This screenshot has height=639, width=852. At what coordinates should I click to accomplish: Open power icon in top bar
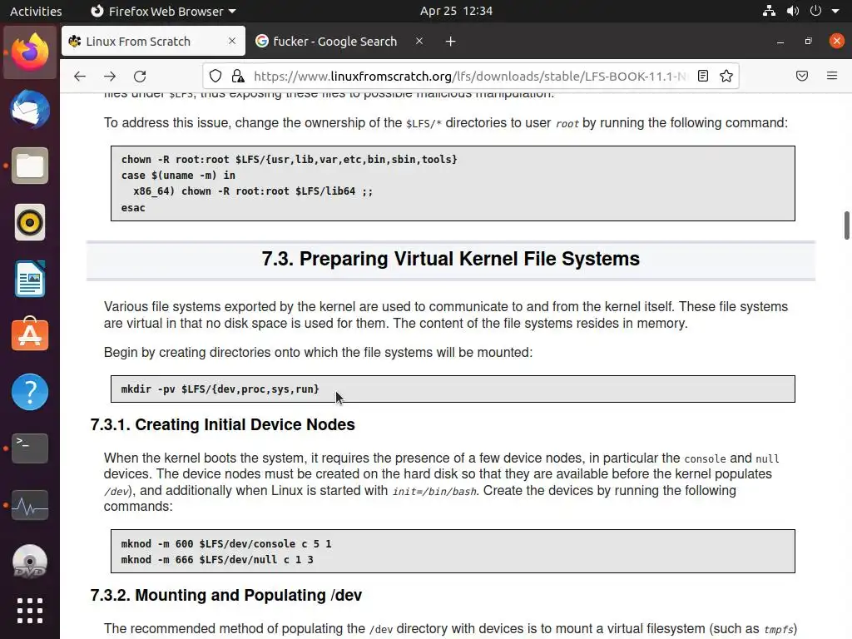(x=815, y=11)
